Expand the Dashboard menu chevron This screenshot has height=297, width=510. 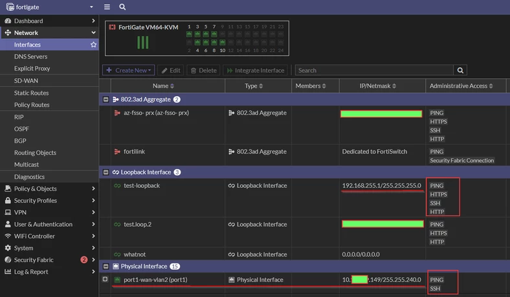tap(93, 21)
